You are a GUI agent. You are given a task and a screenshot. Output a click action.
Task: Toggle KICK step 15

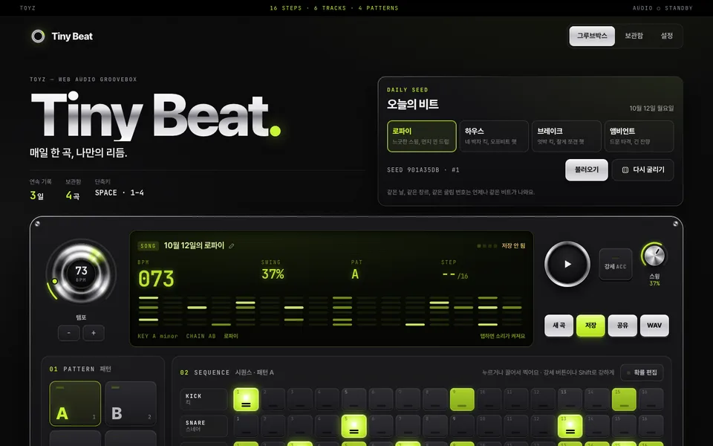(624, 400)
